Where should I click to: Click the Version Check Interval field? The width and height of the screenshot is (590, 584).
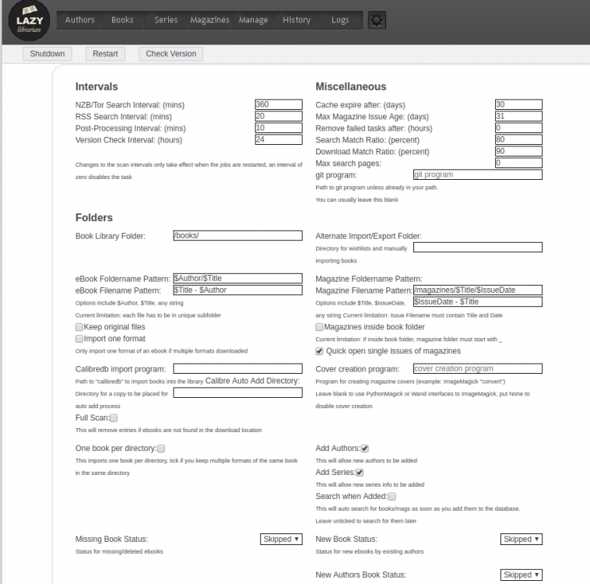[279, 139]
